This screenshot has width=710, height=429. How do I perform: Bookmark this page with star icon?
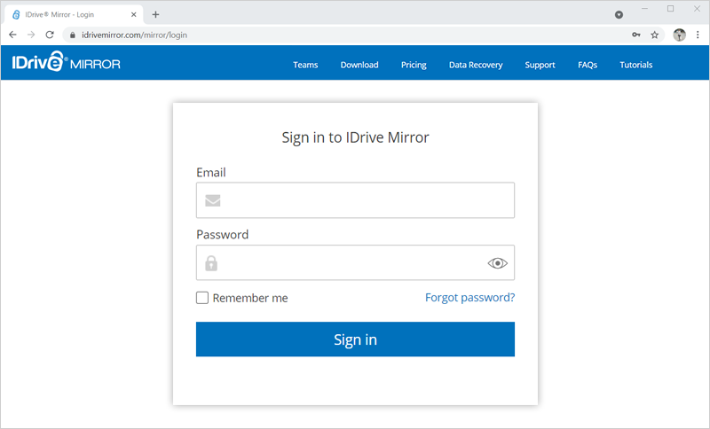point(655,35)
